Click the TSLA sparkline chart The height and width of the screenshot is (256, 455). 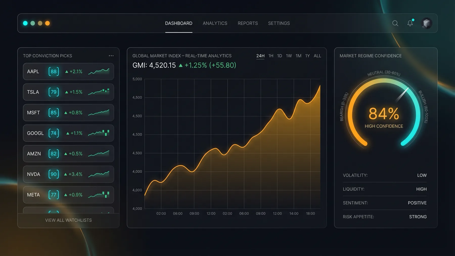[99, 92]
